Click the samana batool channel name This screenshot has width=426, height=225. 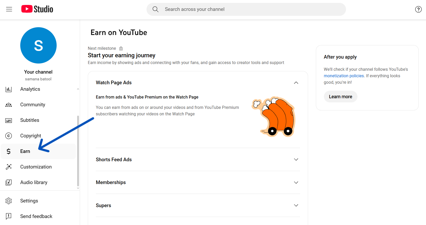click(x=38, y=79)
